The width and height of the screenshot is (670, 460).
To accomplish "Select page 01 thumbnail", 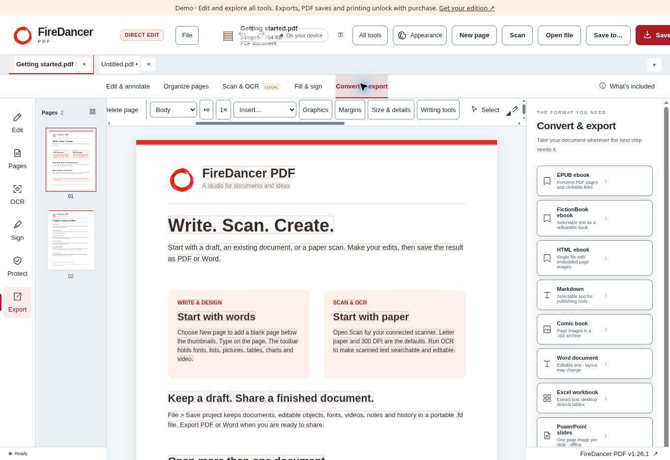I will 71,160.
